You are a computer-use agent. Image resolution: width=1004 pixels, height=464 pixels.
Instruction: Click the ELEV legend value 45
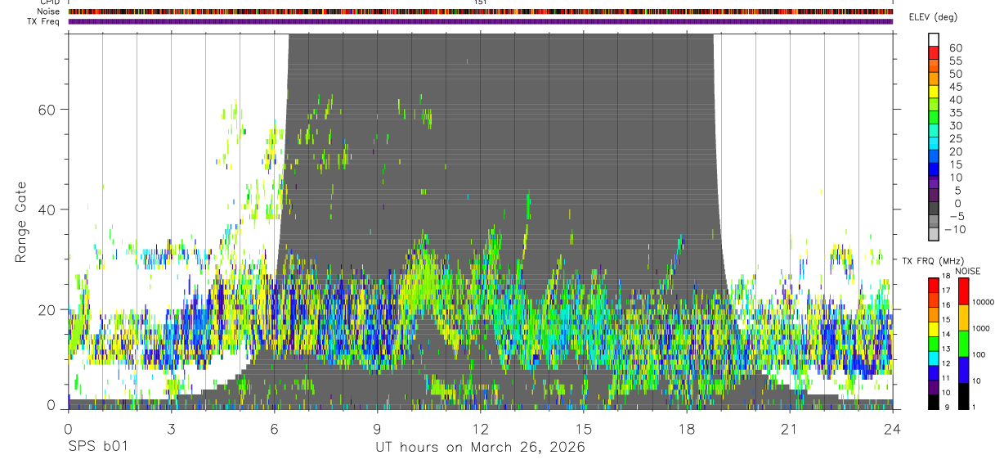coord(956,87)
